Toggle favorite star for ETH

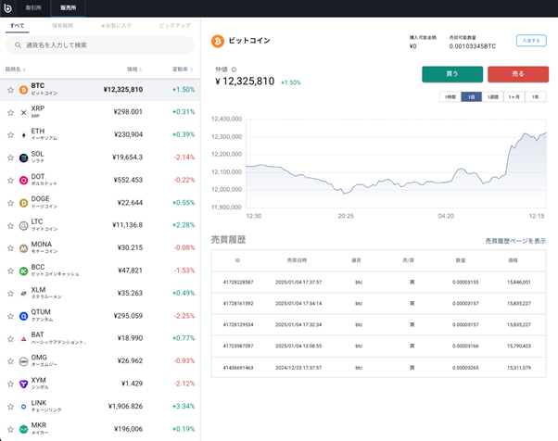(10, 135)
